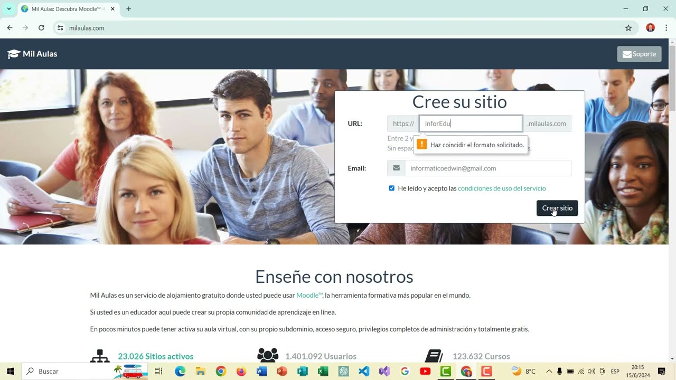Click the orange warning icon in tooltip
676x380 pixels.
[421, 144]
